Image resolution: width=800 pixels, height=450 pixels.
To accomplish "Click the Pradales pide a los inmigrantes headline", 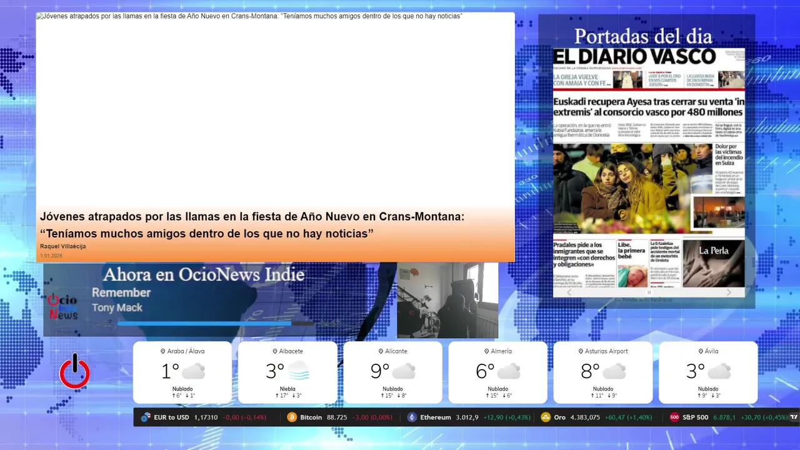I will click(x=584, y=254).
